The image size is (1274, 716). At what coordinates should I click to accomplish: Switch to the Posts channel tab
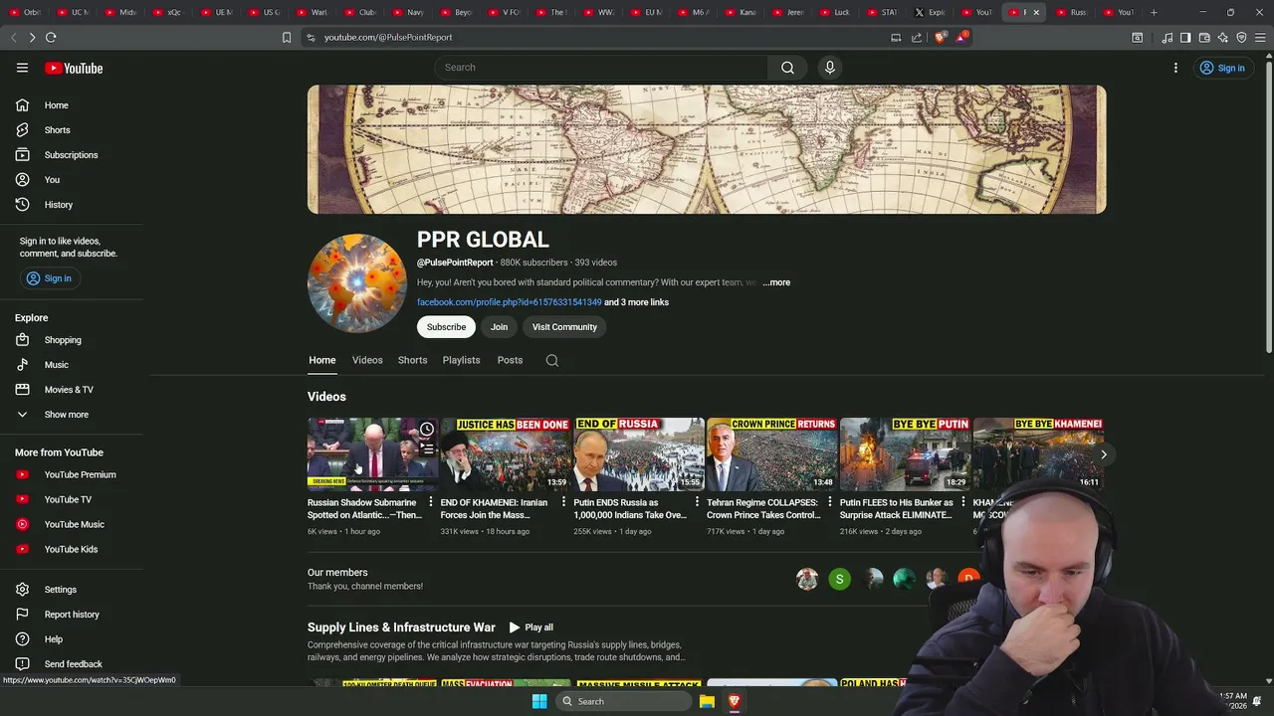(x=510, y=360)
